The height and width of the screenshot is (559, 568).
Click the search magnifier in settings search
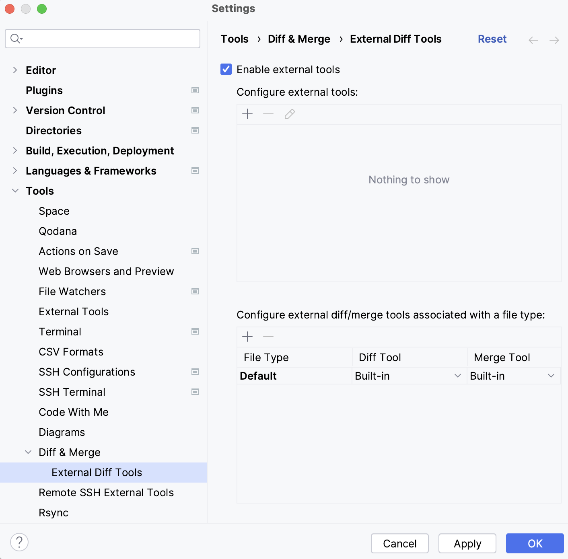[x=15, y=39]
